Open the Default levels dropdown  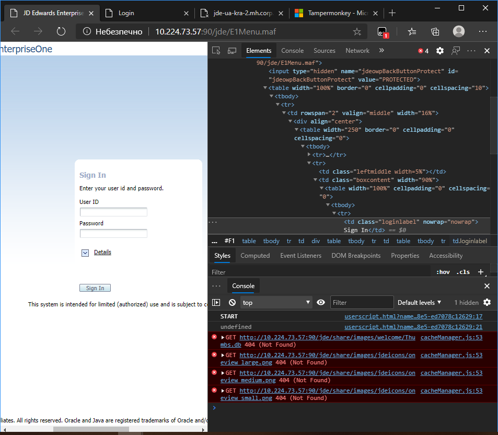coord(419,302)
